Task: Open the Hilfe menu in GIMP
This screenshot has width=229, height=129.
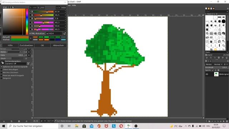Action: [x=74, y=5]
